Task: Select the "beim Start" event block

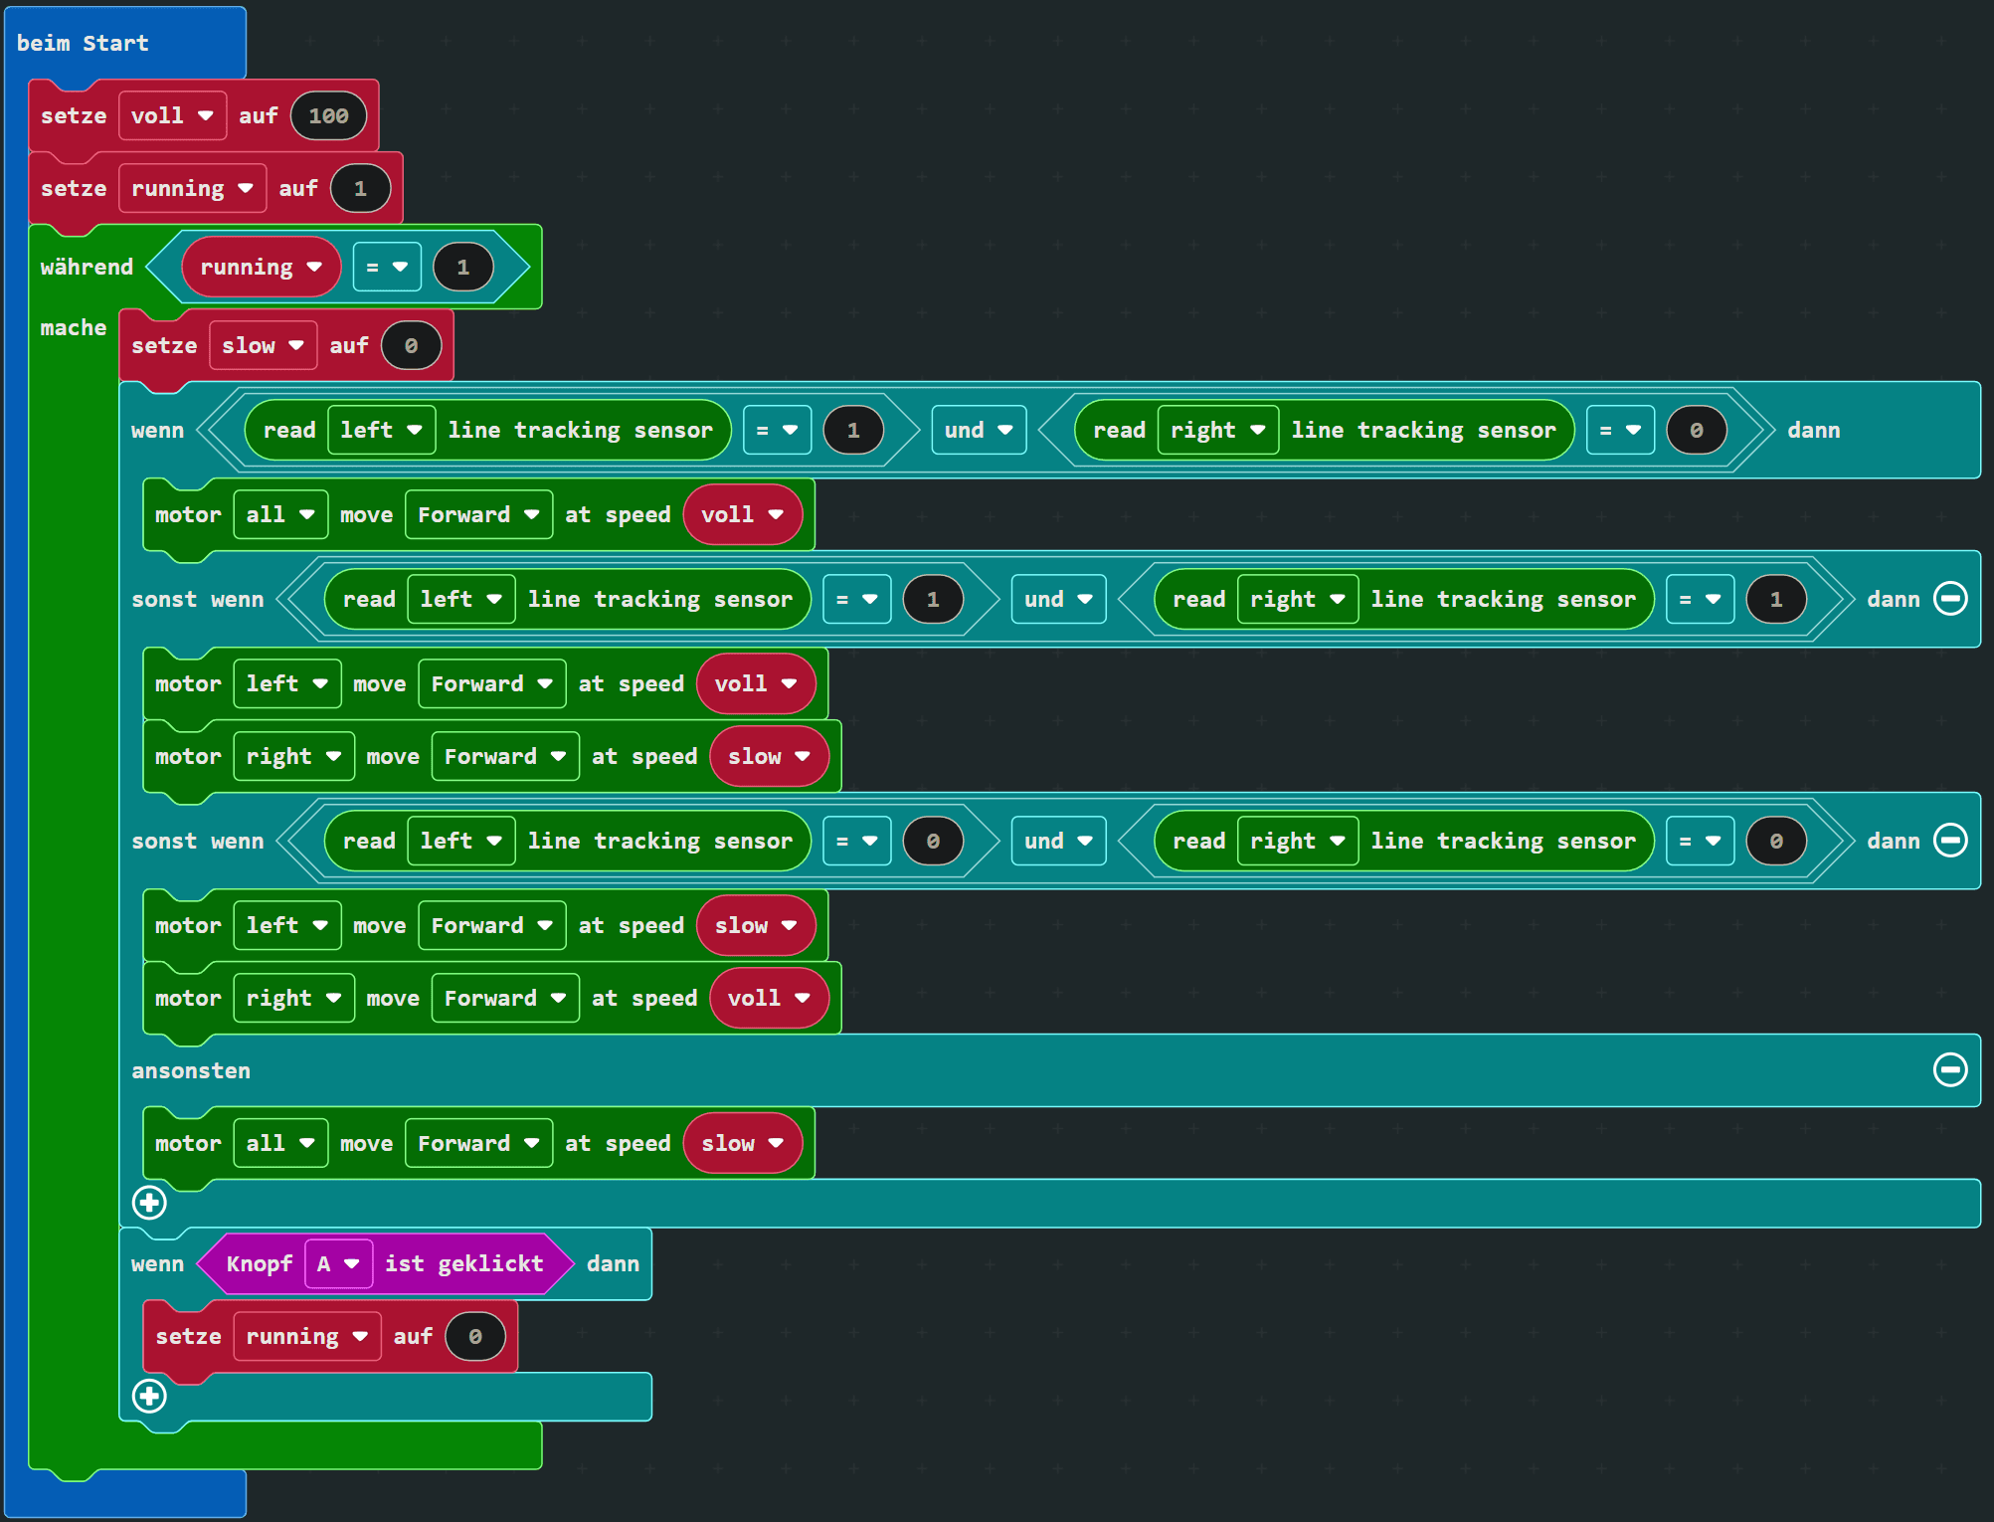Action: (x=85, y=43)
